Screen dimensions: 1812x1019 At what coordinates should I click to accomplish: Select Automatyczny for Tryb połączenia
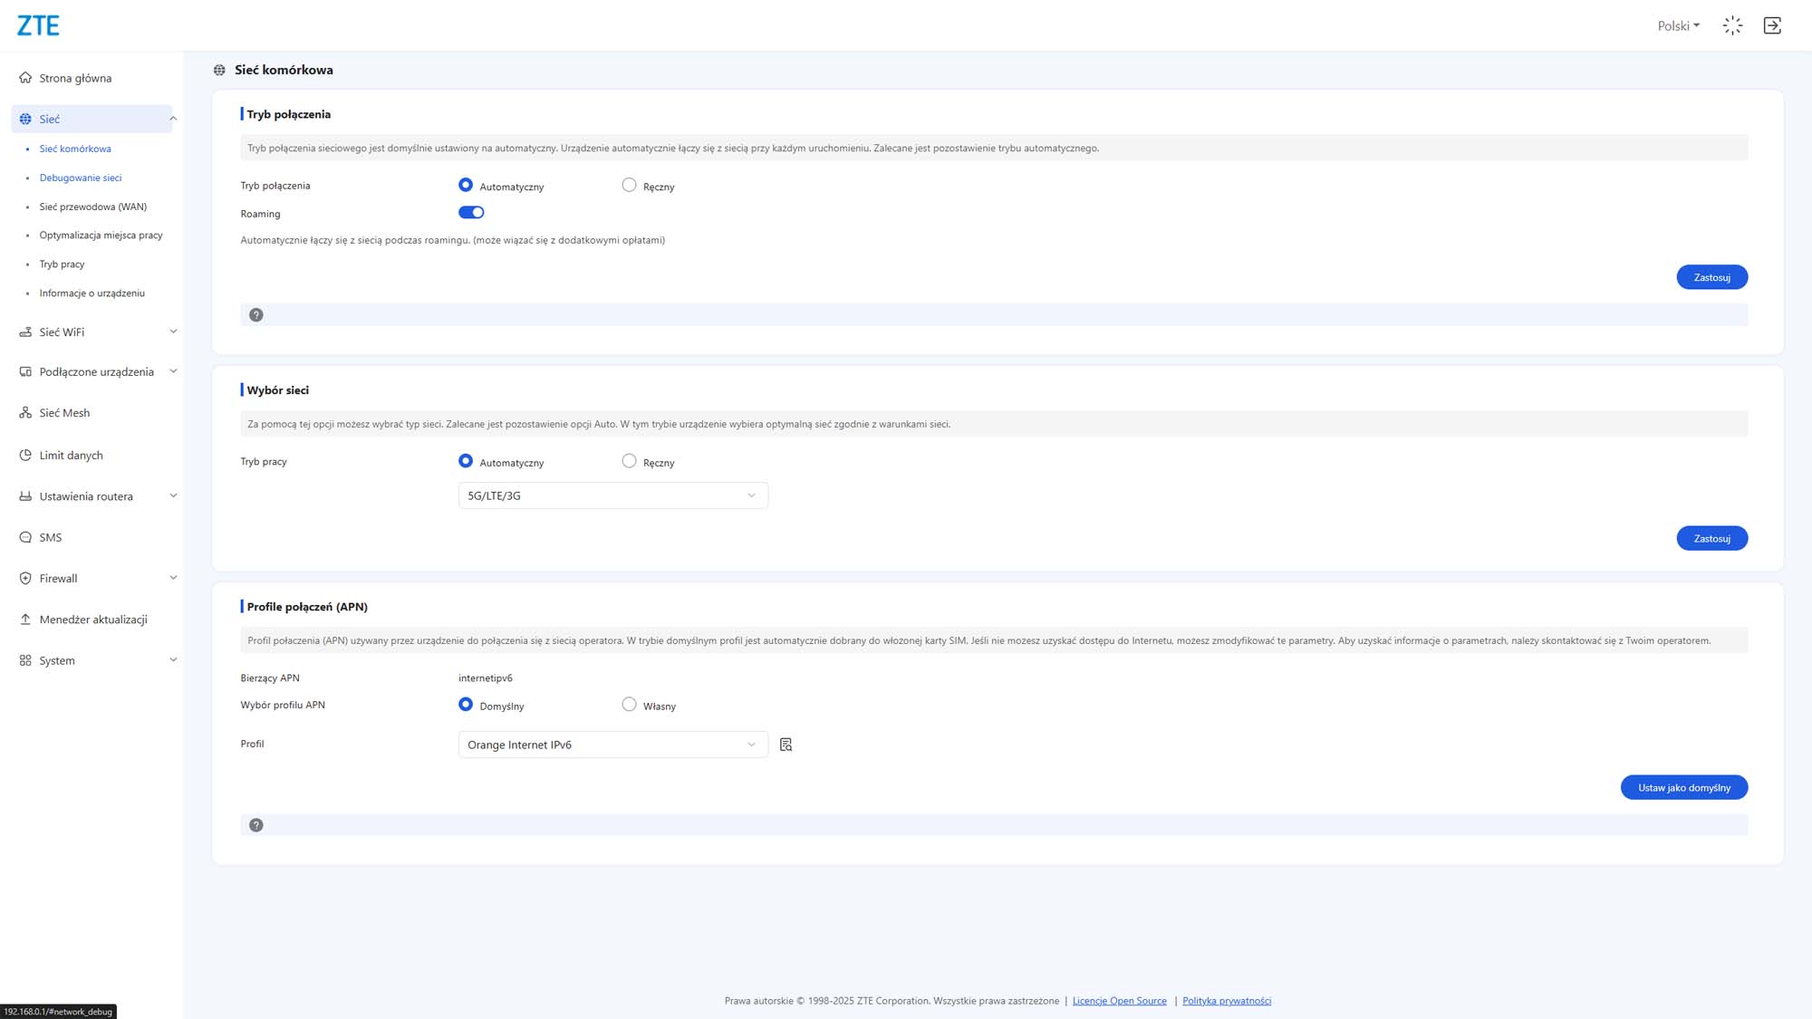pos(466,185)
